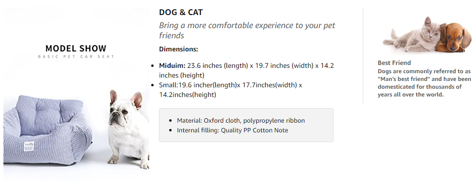Click the Best Friend heading
The height and width of the screenshot is (192, 474).
tap(394, 63)
